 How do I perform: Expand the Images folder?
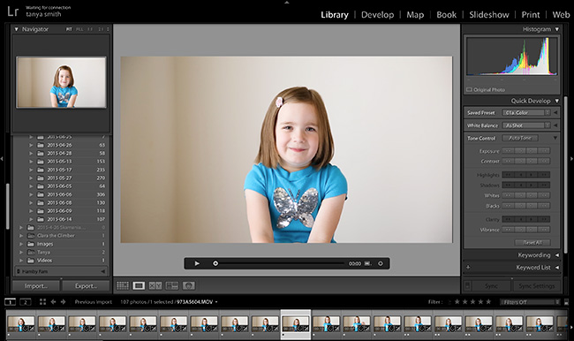(21, 244)
